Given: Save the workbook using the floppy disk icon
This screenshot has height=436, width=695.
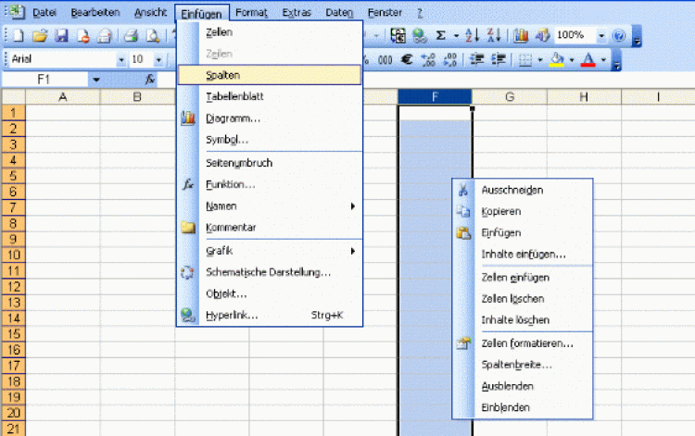Looking at the screenshot, I should [61, 36].
